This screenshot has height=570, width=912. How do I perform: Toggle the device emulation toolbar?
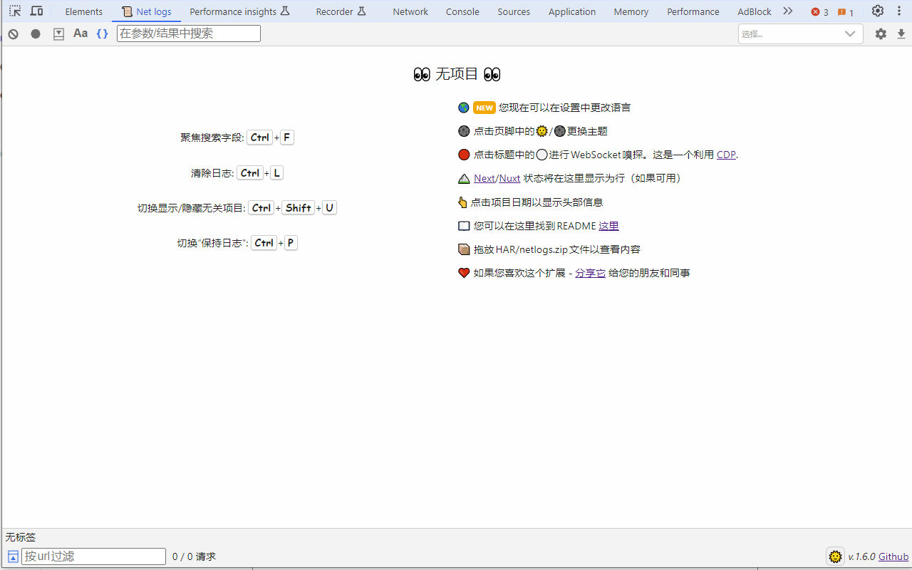pyautogui.click(x=36, y=11)
